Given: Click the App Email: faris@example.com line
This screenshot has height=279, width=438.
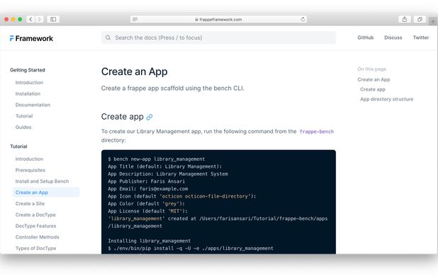Looking at the screenshot, I should (147, 189).
